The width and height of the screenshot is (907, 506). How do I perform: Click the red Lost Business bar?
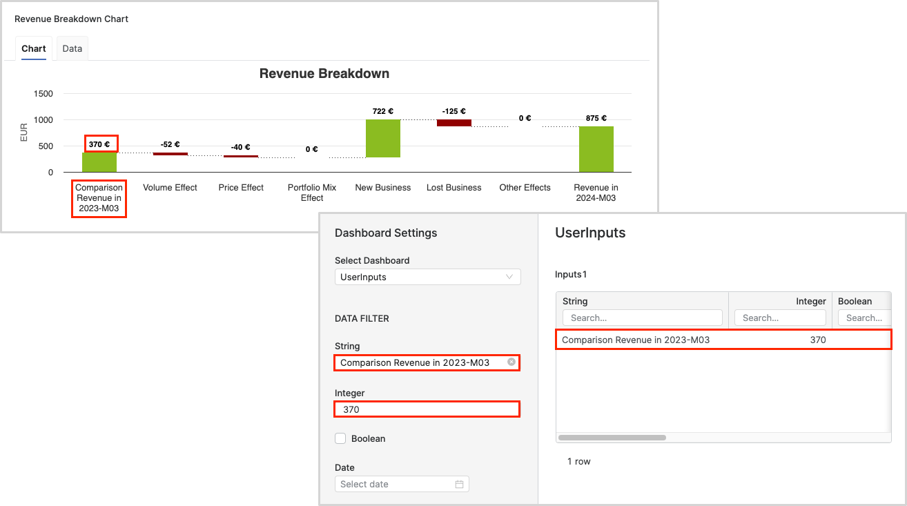pos(454,123)
